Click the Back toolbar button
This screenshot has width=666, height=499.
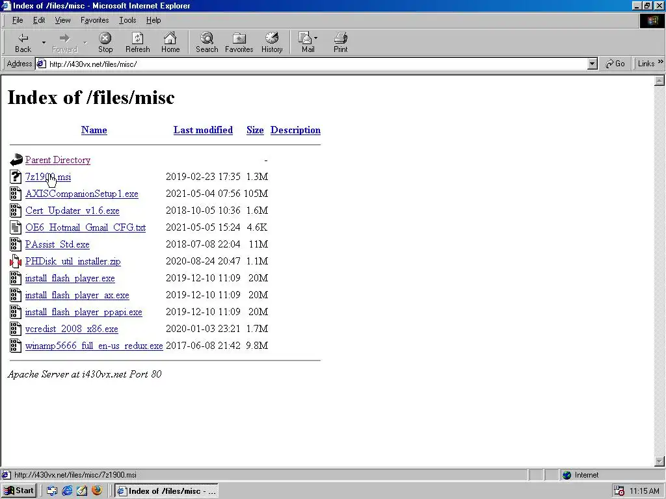(x=23, y=42)
